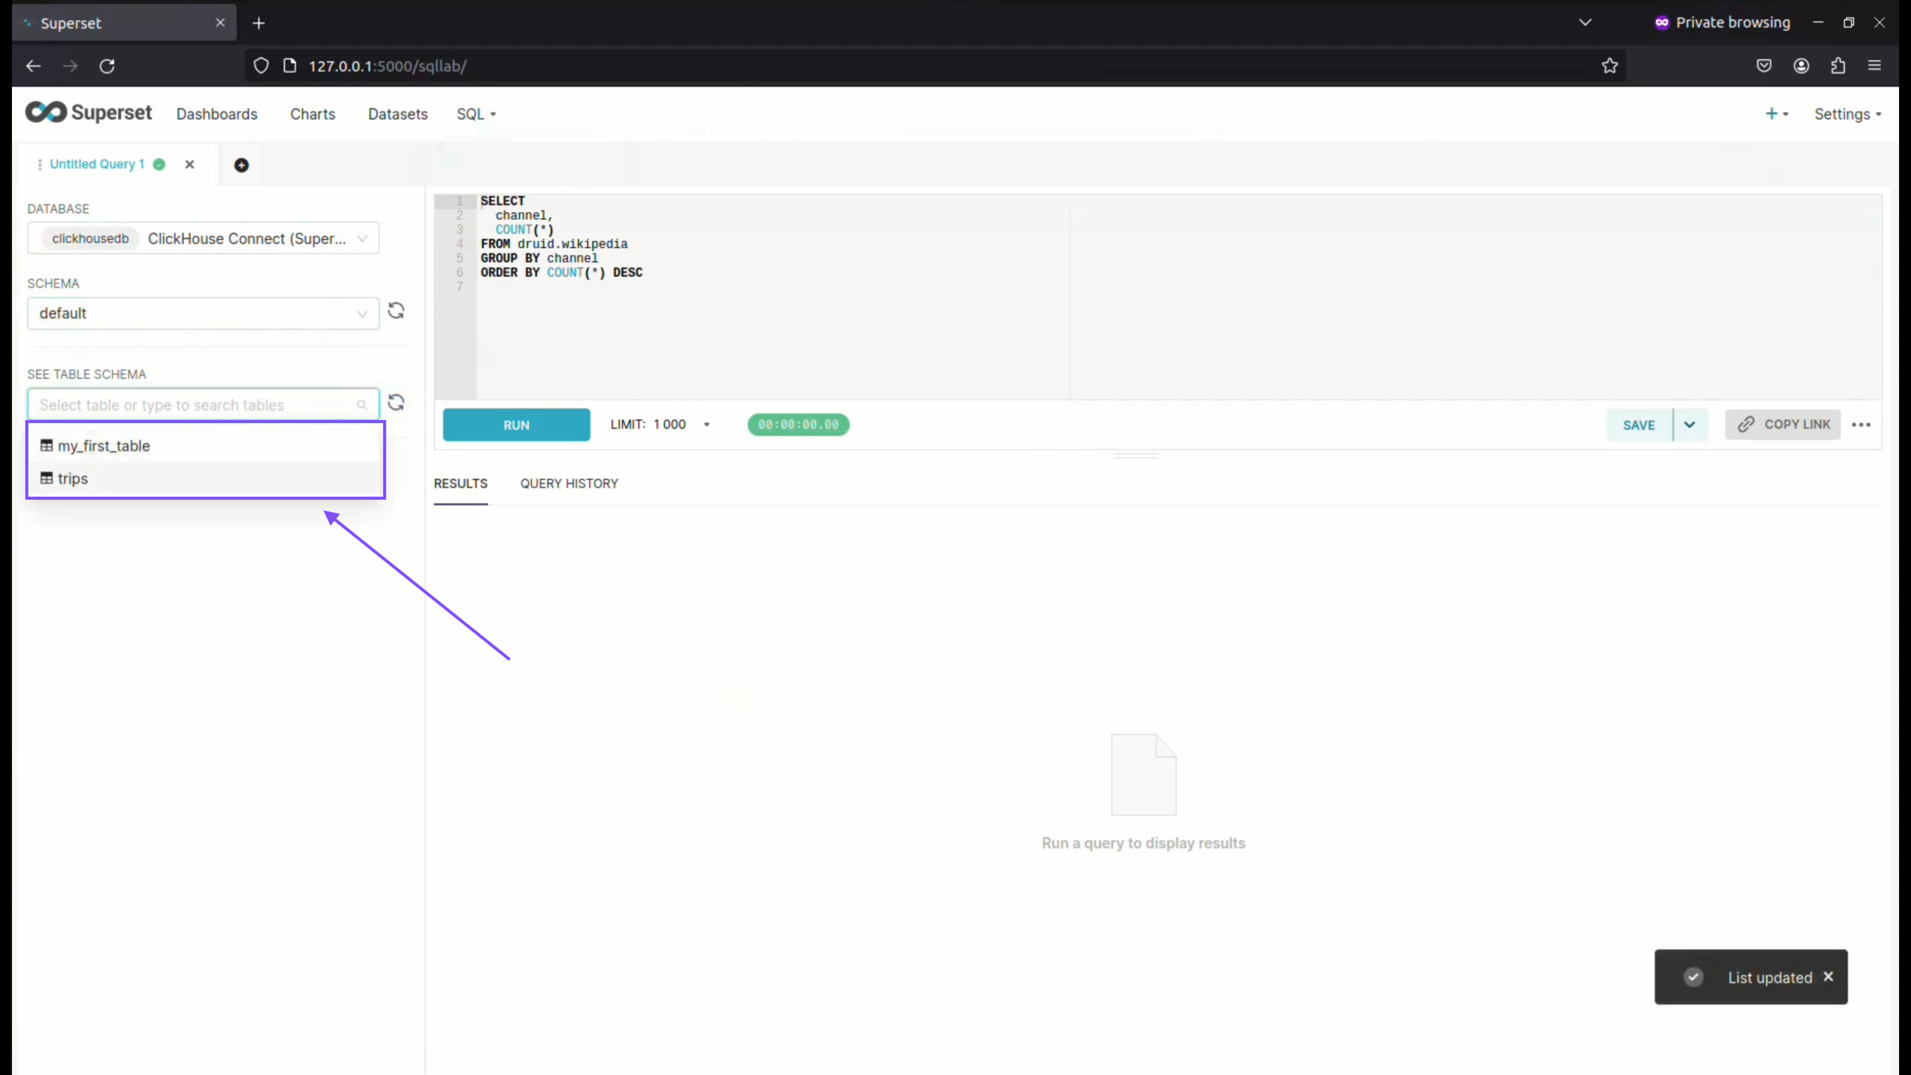Open the Firefox application menu
Image resolution: width=1911 pixels, height=1075 pixels.
pyautogui.click(x=1875, y=66)
